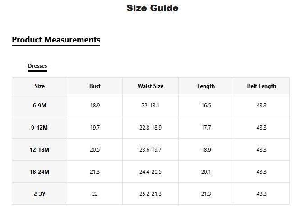
Task: Click the Length column header
Action: (x=206, y=86)
